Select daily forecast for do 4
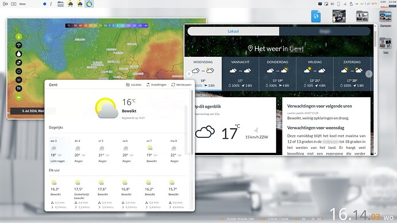Viewport: 397px width, 223px height. point(78,151)
